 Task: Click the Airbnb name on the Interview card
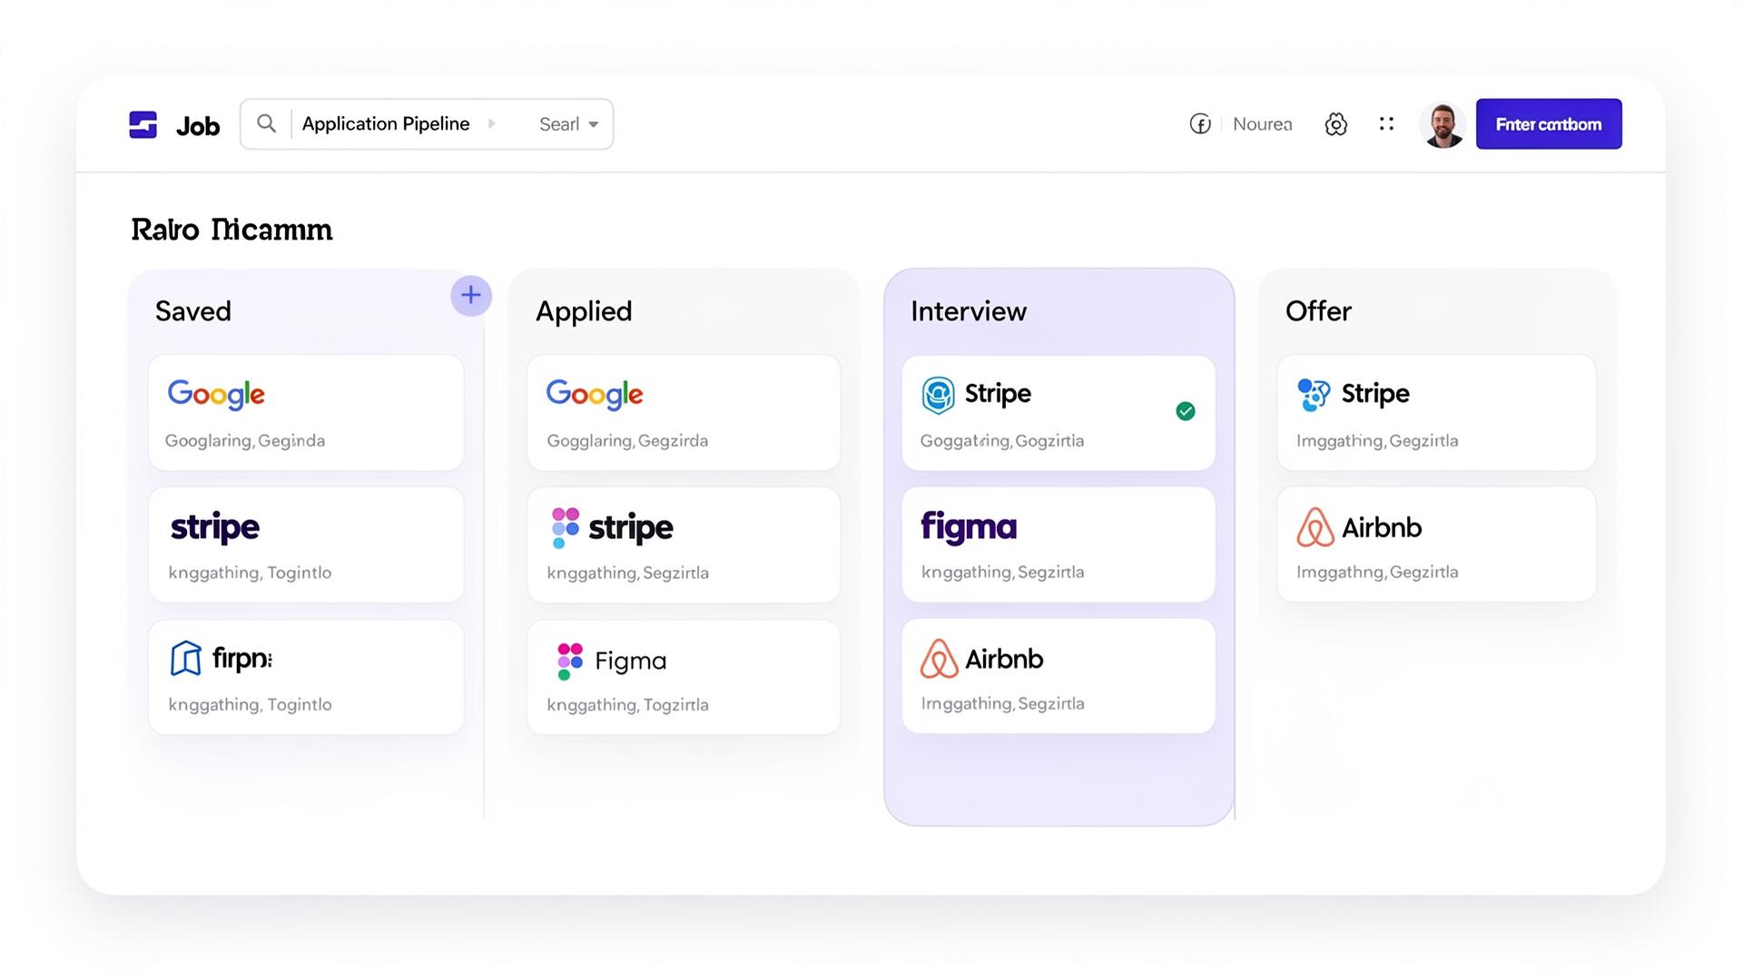(1004, 659)
